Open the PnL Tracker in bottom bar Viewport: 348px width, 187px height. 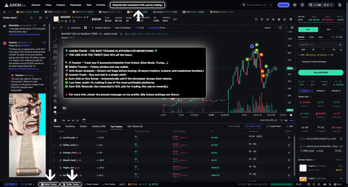(x=109, y=184)
